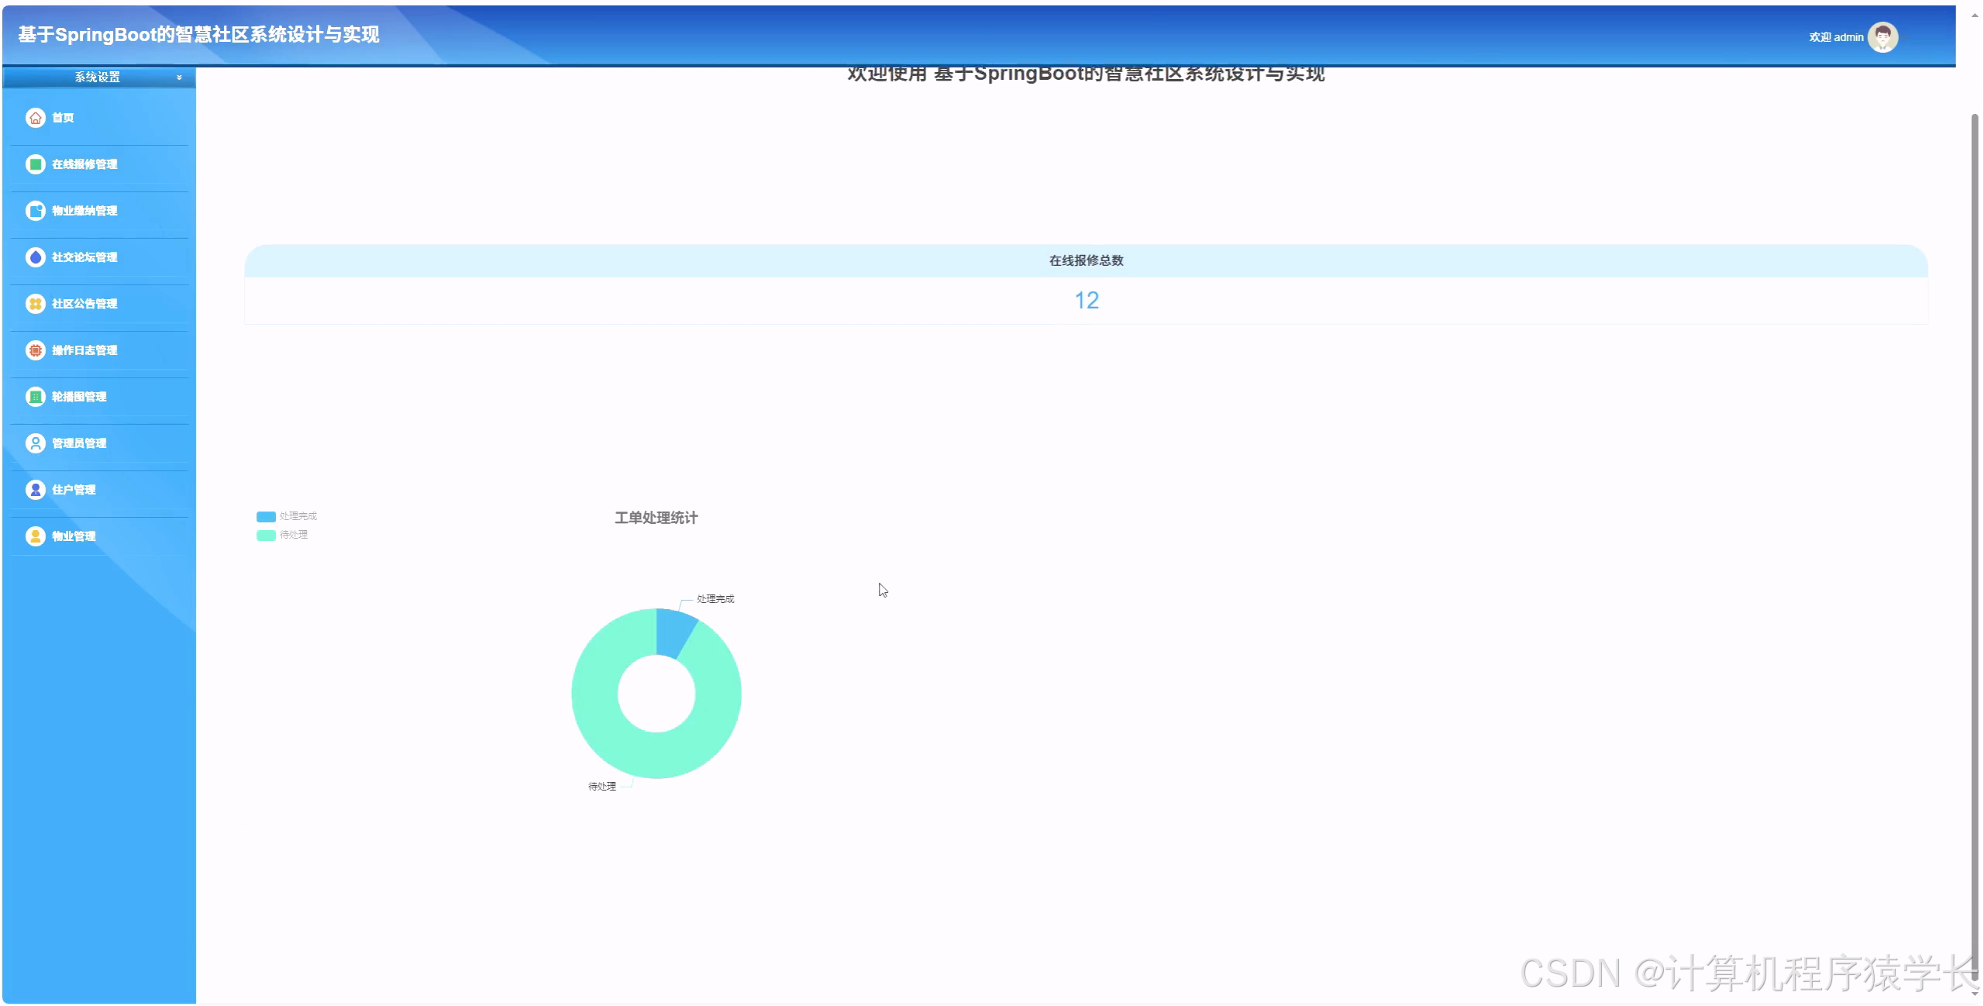1984x1006 pixels.
Task: Click the red 操作日志管理 icon
Action: pyautogui.click(x=35, y=350)
